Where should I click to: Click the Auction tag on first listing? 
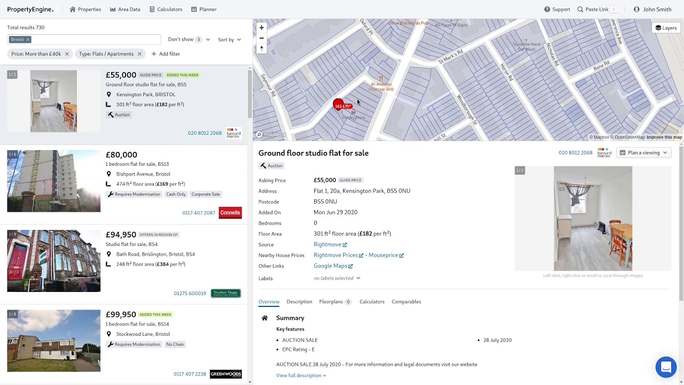coord(119,115)
